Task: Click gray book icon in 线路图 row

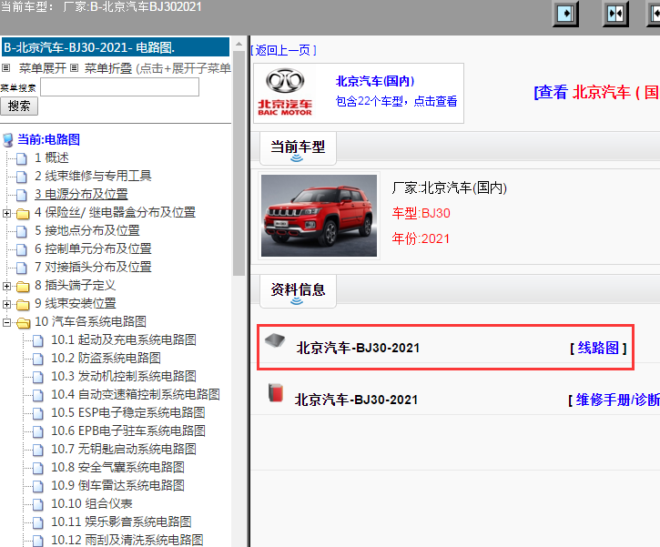Action: pos(275,340)
